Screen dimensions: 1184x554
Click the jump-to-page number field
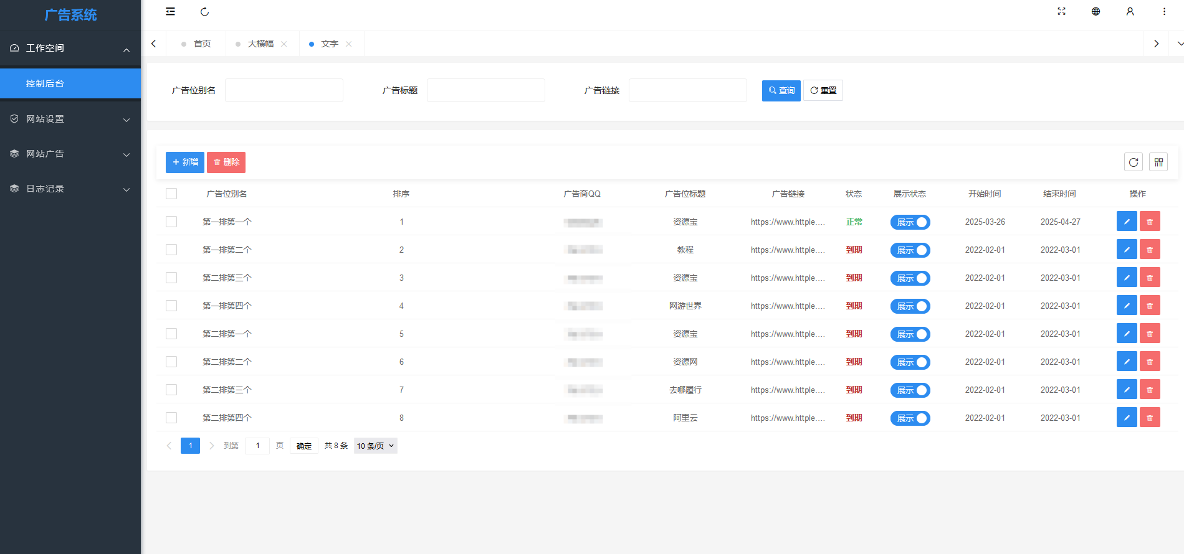coord(257,446)
